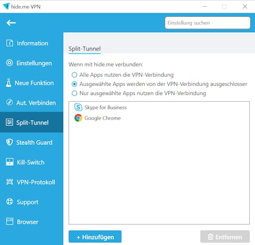Select the Neue Funktion flask icon
The height and width of the screenshot is (245, 255).
9,83
